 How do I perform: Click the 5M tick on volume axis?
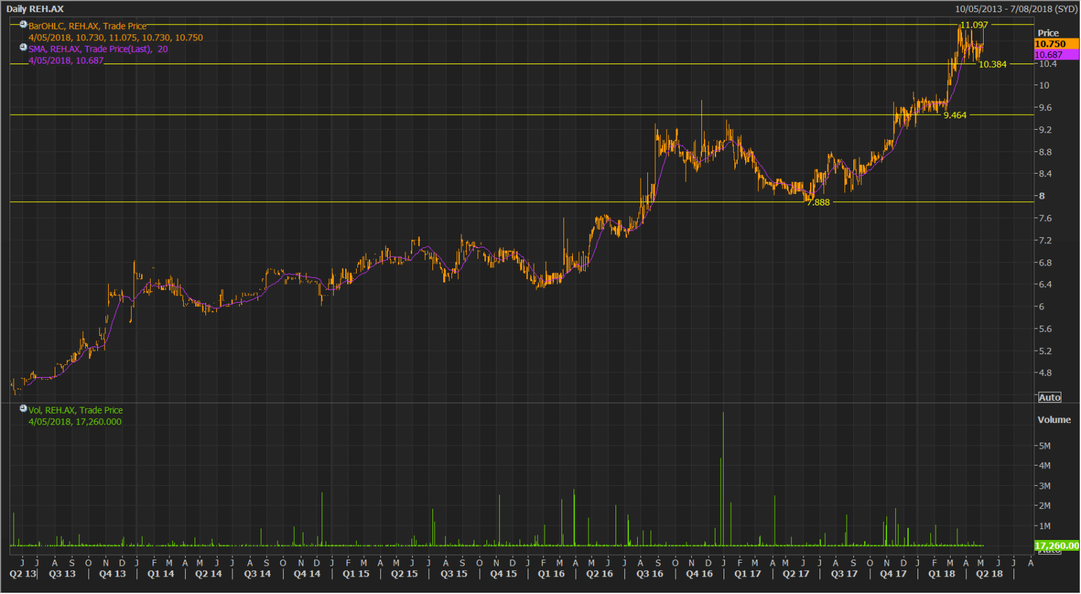[x=1045, y=446]
